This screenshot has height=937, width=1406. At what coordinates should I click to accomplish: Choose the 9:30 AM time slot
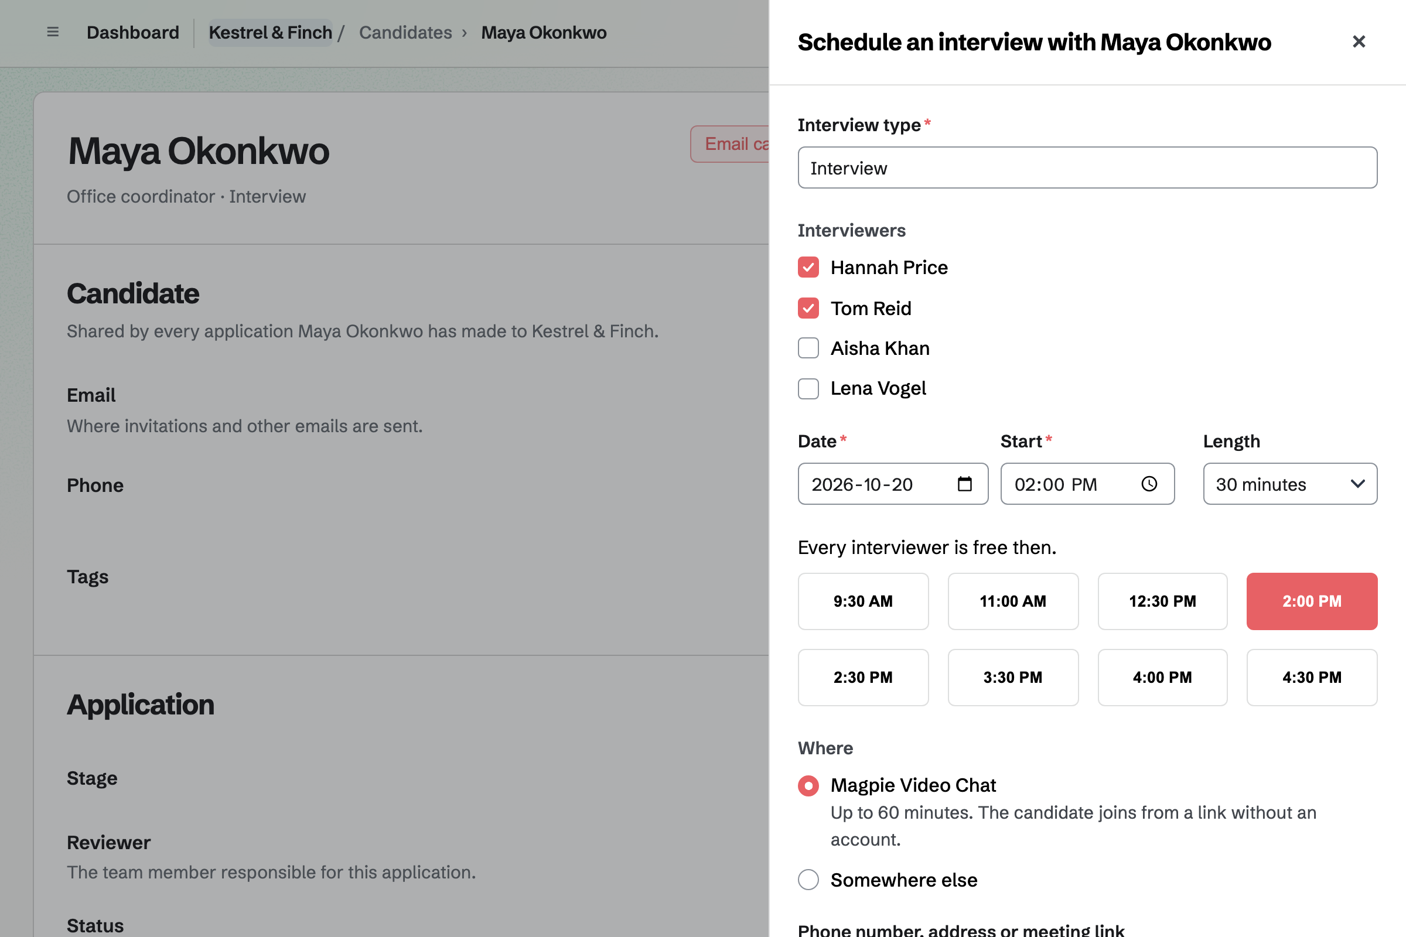coord(863,601)
